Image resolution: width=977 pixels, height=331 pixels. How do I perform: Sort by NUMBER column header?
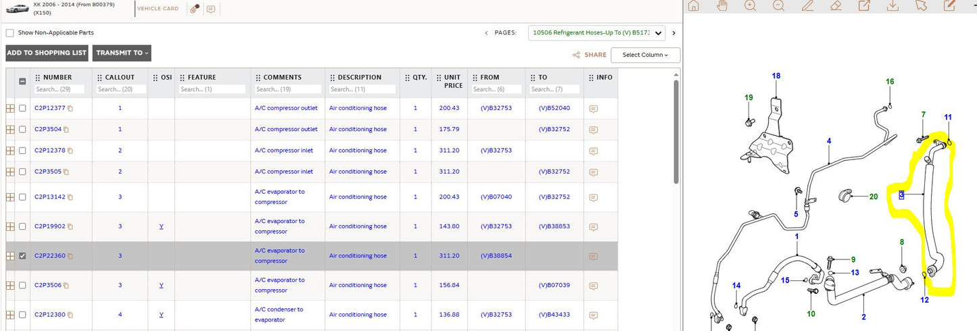[x=57, y=77]
